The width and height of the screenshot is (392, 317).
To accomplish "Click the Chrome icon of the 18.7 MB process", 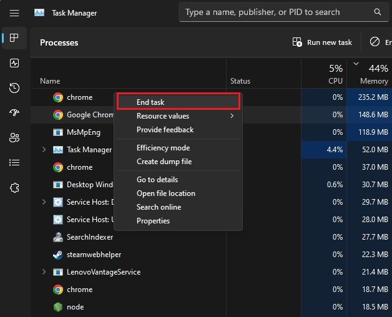I will (58, 290).
